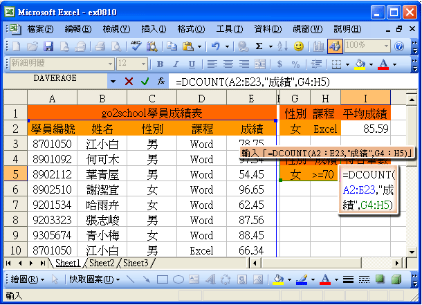Viewport: 422px width, 305px height.
Task: Click the AutoSum sigma icon
Action: coord(259,46)
